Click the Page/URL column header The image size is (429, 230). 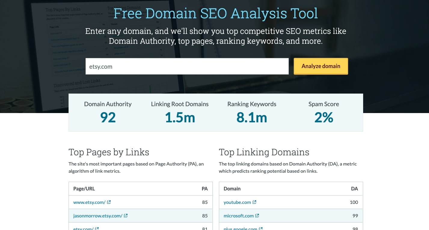click(x=84, y=189)
